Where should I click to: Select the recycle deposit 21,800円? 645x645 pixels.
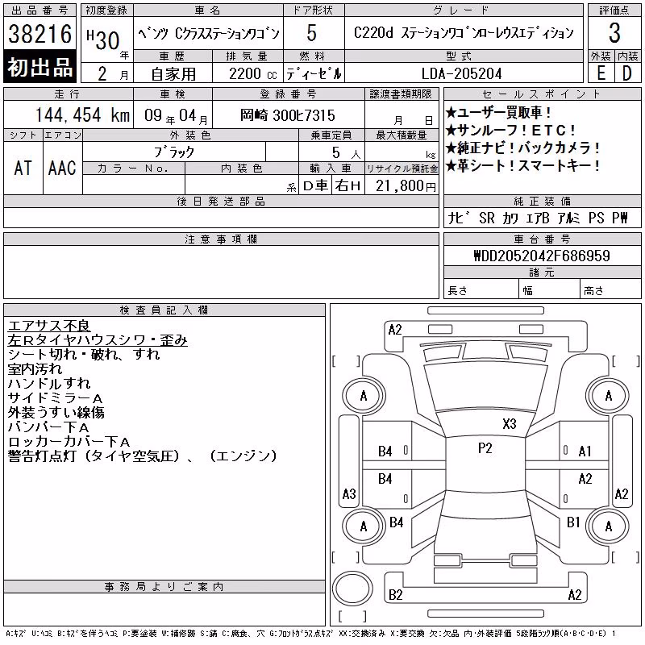pyautogui.click(x=406, y=186)
